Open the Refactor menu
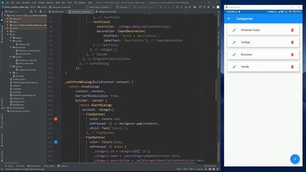Image resolution: width=306 pixels, height=172 pixels. 50,2
